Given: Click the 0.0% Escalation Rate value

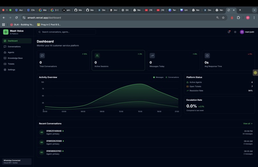Looking at the screenshot, I should pyautogui.click(x=191, y=106).
